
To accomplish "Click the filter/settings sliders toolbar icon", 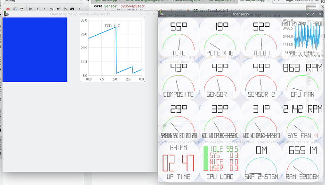I will tap(22, 9).
